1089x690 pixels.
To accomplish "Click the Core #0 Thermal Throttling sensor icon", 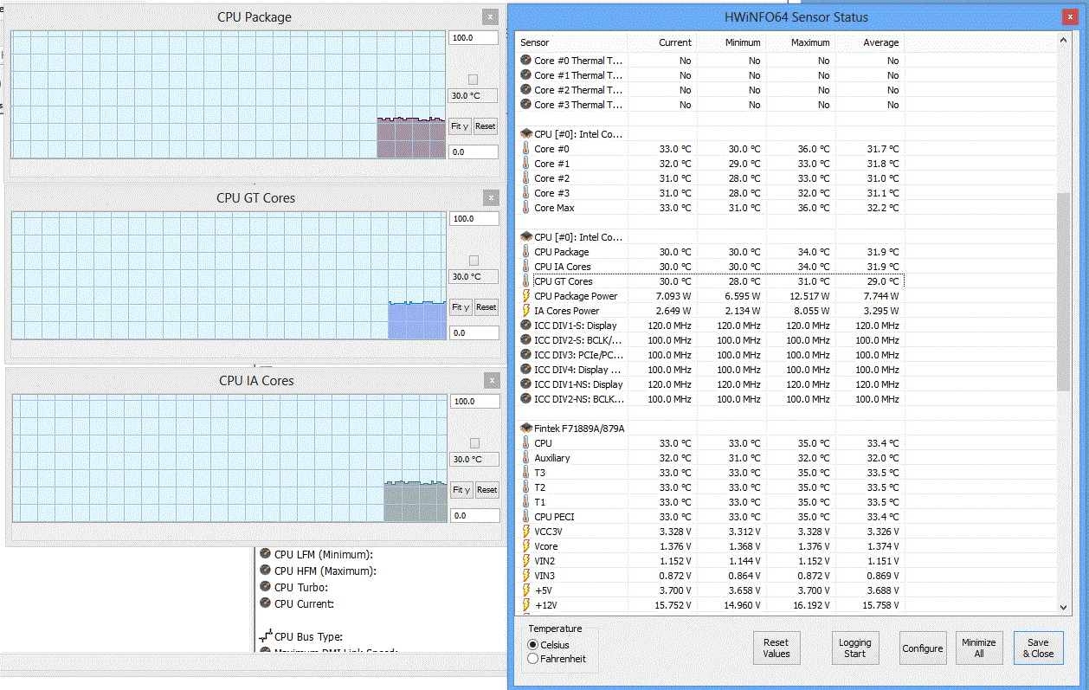I will pyautogui.click(x=525, y=61).
